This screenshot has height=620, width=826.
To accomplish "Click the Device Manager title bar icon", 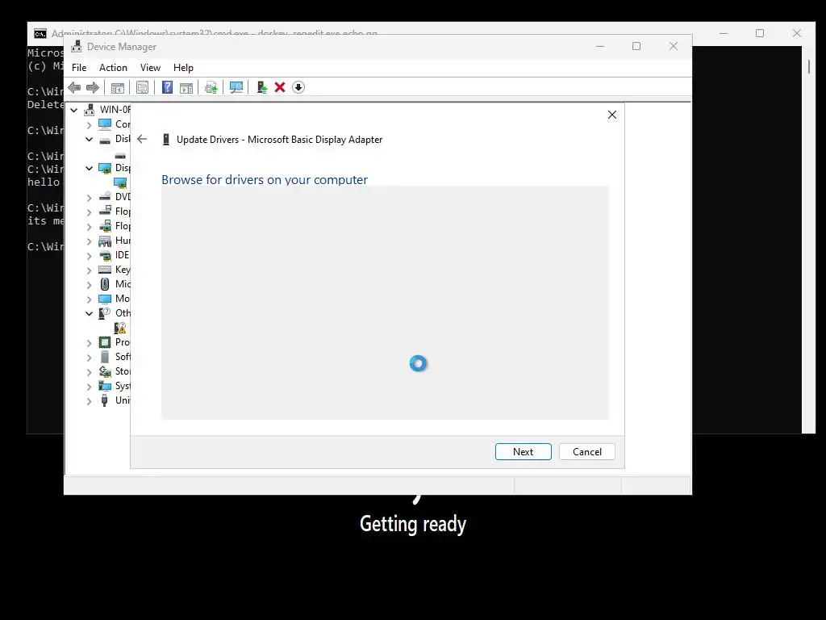I will [x=77, y=46].
